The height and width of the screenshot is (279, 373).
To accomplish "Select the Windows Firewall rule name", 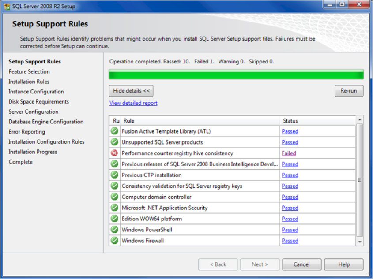I will coord(143,241).
